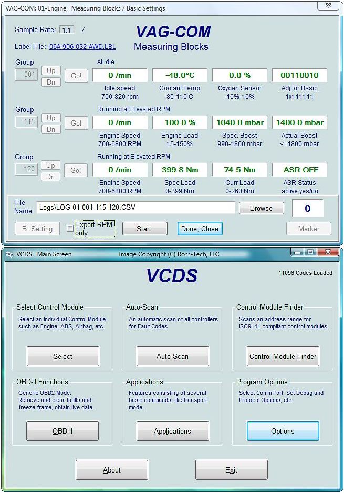Click the Select control module button
Image resolution: width=344 pixels, height=493 pixels.
point(63,356)
